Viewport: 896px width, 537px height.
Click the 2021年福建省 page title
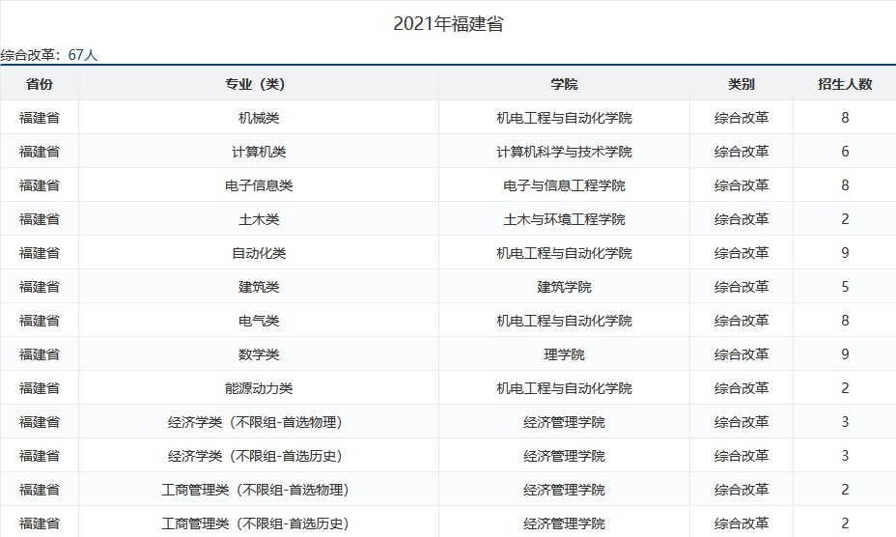click(x=448, y=24)
